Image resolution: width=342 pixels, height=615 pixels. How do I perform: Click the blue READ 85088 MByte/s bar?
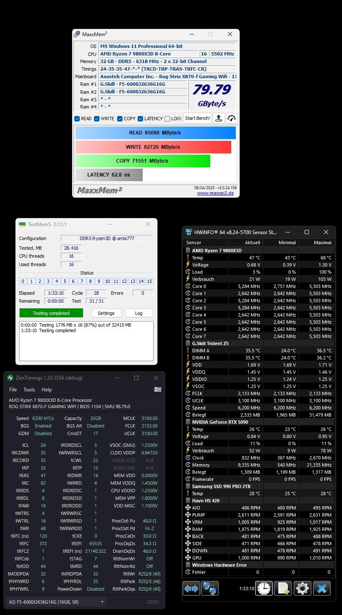pos(156,133)
